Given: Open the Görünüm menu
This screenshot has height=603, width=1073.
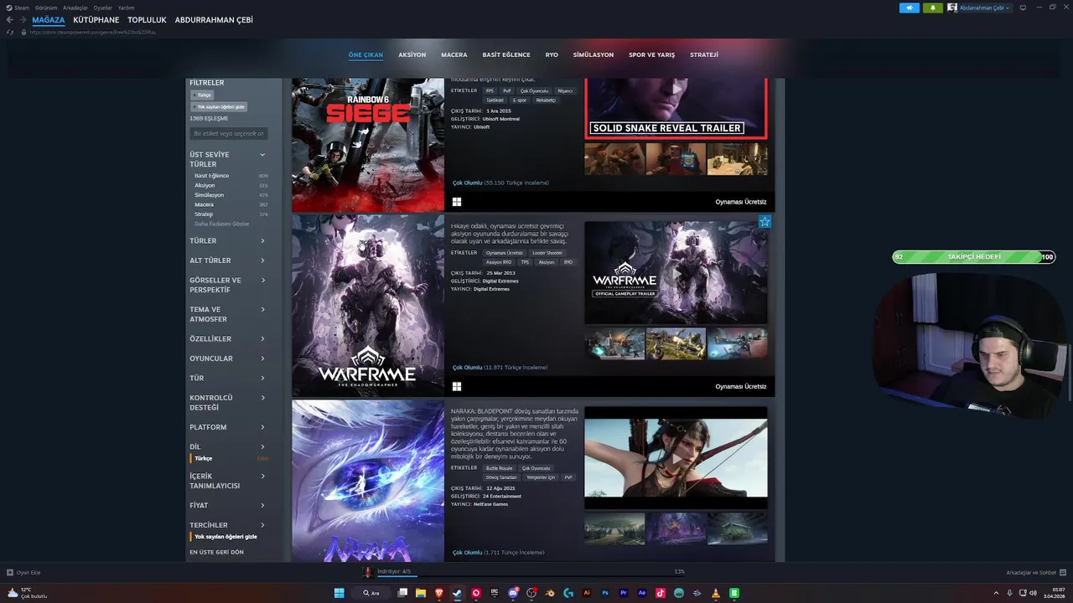Looking at the screenshot, I should 46,8.
